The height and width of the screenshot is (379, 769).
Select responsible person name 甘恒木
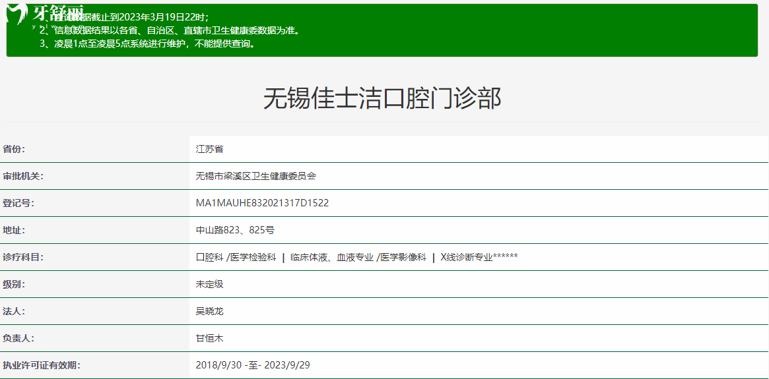tap(209, 338)
